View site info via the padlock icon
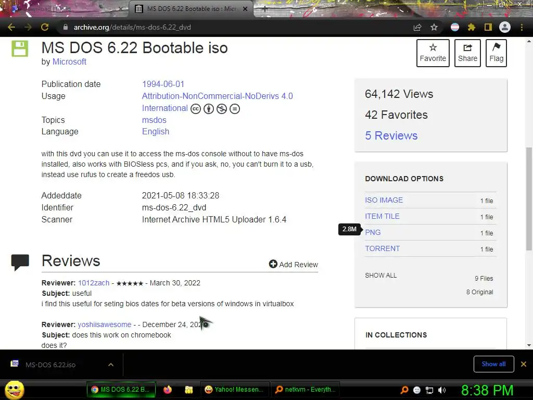 pos(66,27)
